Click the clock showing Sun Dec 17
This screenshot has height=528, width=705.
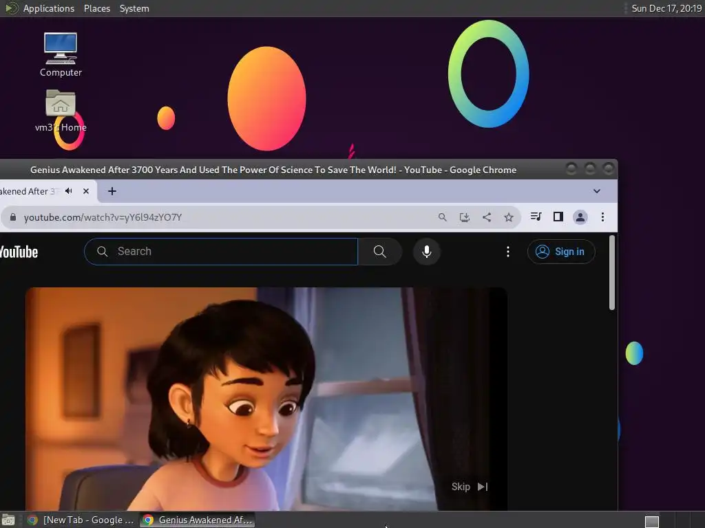666,8
